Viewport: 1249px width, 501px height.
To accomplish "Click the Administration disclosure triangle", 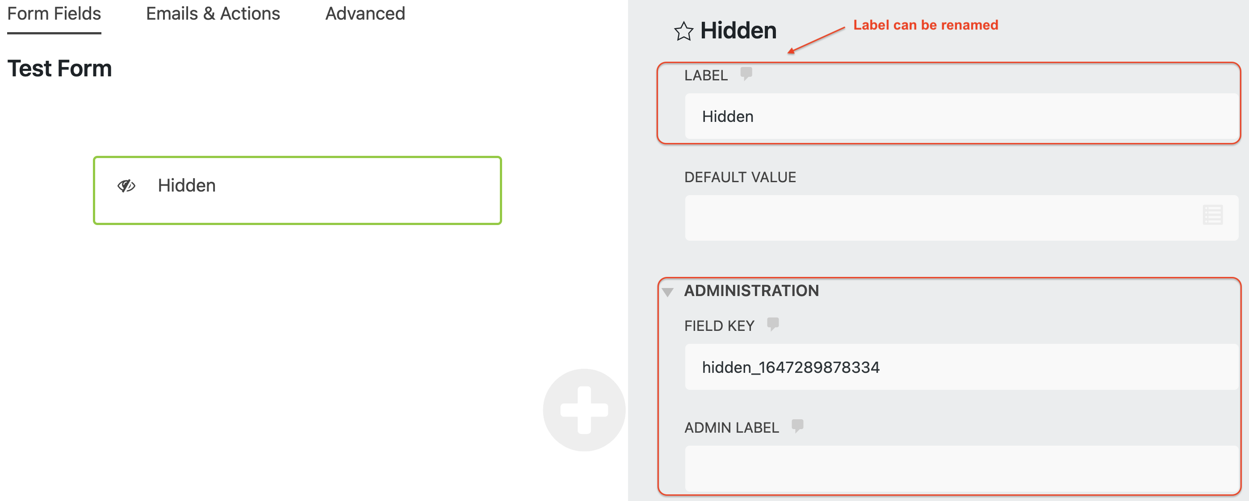I will click(x=669, y=291).
